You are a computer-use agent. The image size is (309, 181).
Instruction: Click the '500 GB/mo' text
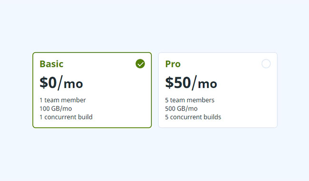[x=181, y=108]
